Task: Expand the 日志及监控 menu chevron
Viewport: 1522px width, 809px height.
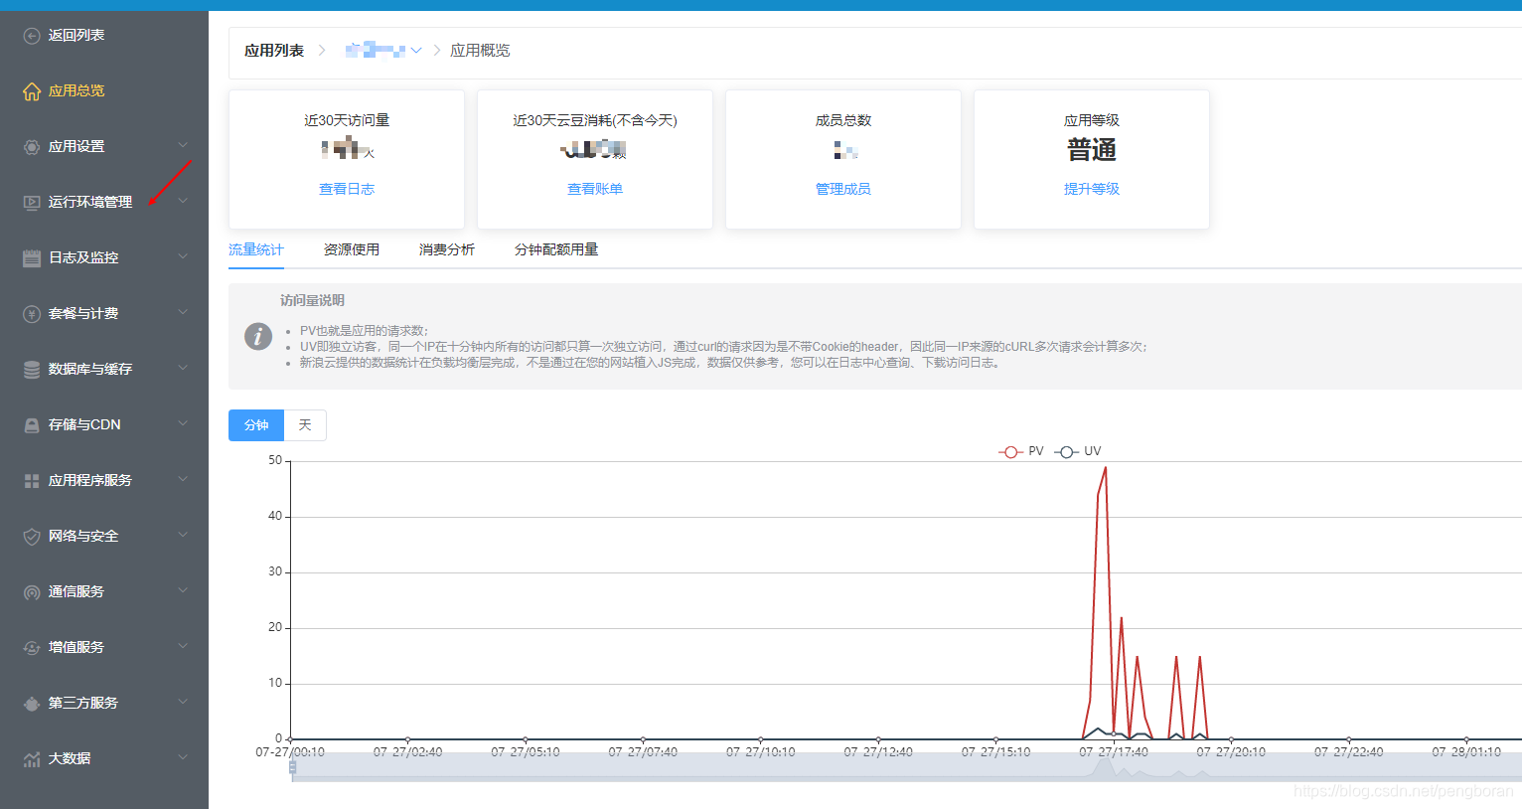Action: click(x=183, y=256)
